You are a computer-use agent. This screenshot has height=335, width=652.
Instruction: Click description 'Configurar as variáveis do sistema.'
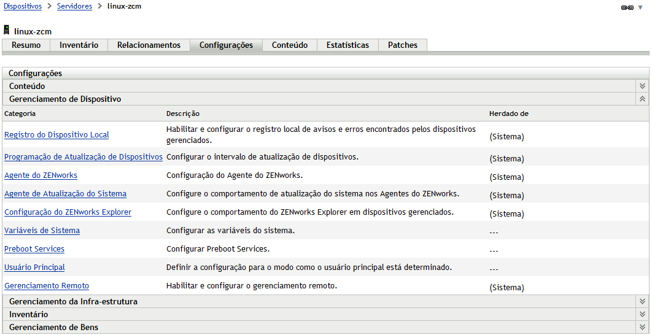231,230
